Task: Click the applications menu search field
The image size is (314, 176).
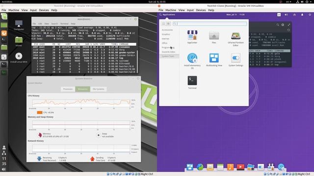Action: pos(209,23)
